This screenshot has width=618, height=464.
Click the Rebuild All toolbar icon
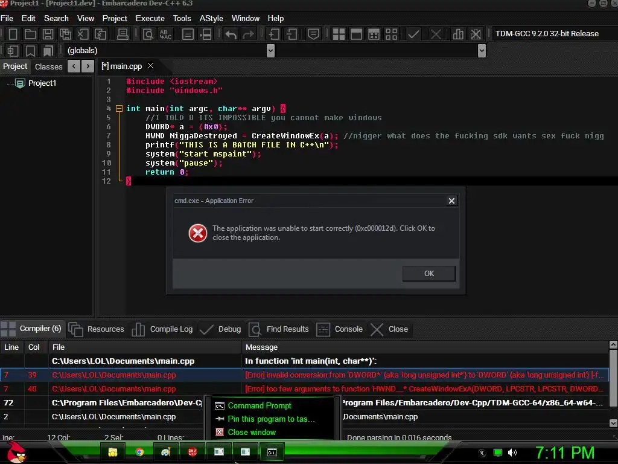391,34
